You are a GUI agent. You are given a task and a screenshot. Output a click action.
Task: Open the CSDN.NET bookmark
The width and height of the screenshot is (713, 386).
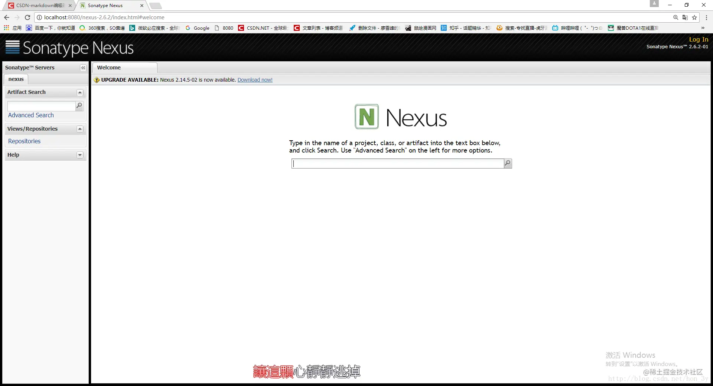click(263, 28)
